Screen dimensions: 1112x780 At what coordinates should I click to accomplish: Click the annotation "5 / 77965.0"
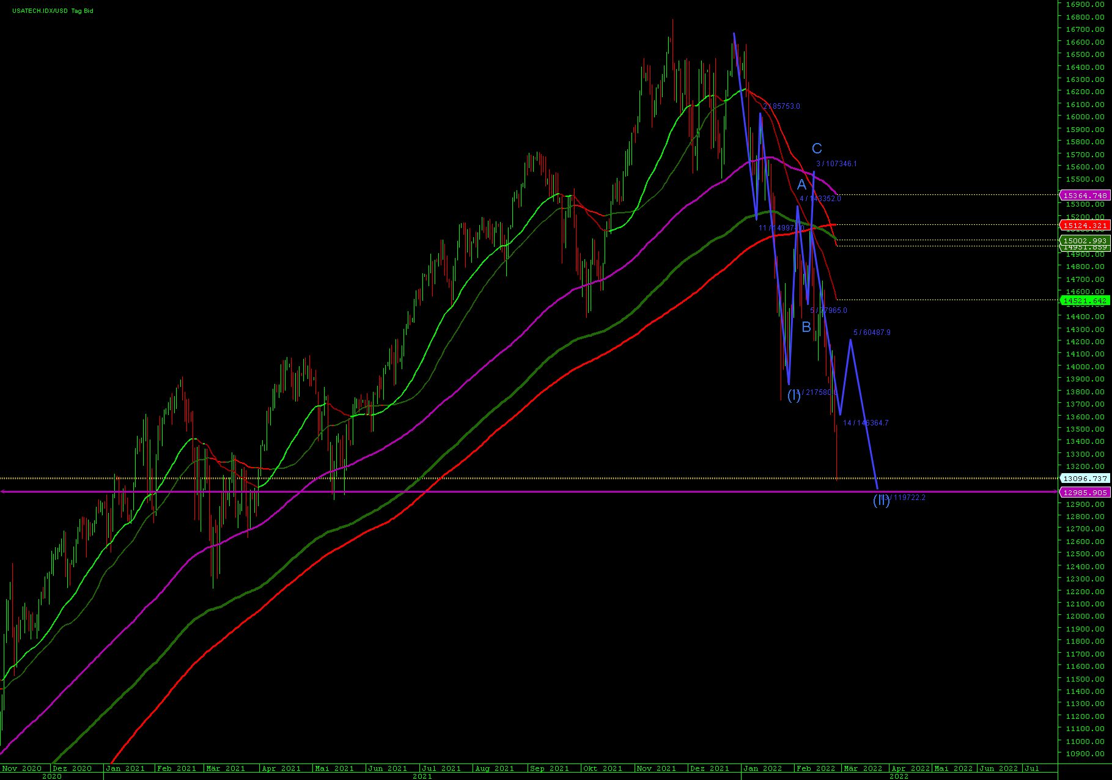coord(828,311)
